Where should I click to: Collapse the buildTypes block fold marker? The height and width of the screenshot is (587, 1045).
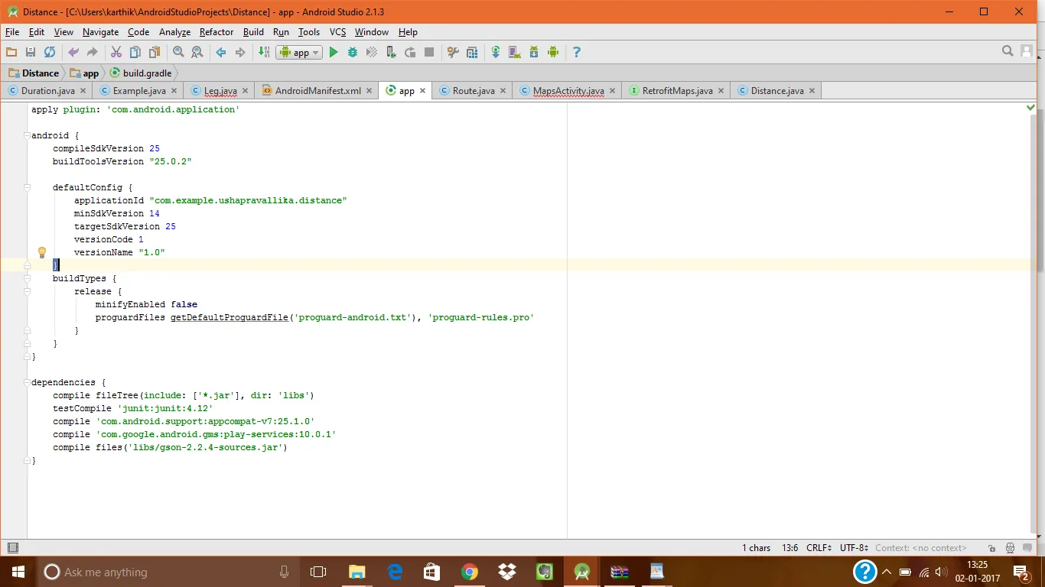coord(28,278)
